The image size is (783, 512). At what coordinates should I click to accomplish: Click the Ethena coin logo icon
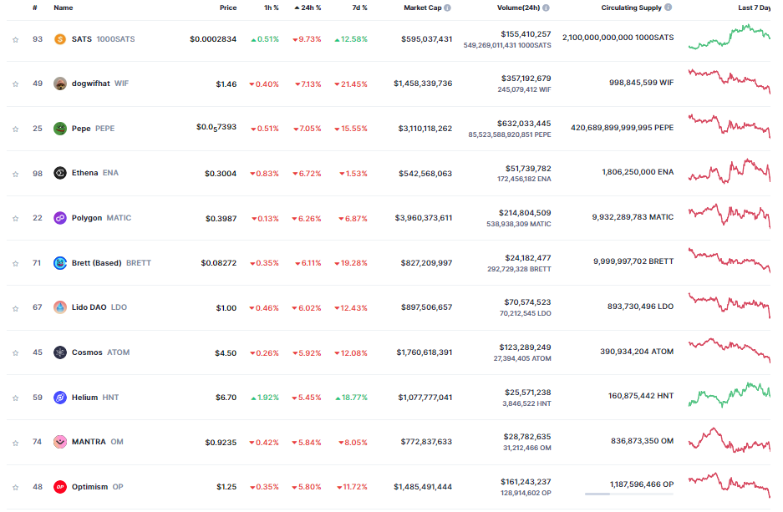(x=60, y=173)
